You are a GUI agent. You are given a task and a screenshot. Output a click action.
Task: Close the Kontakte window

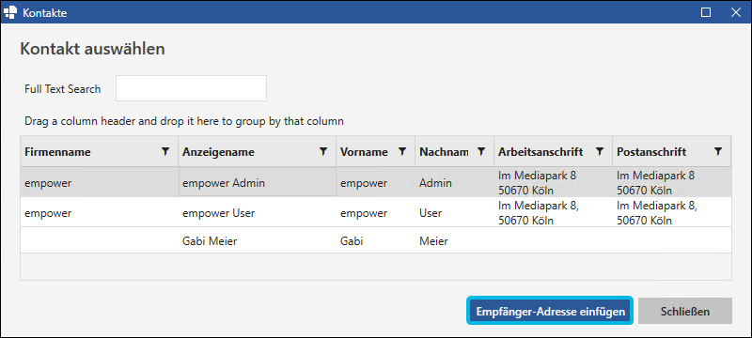coord(736,12)
